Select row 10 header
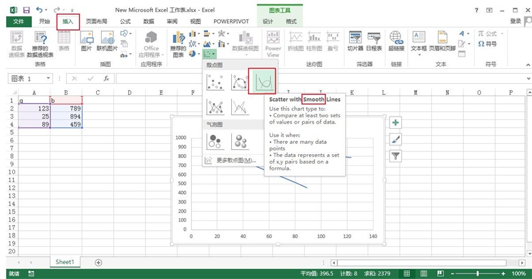This screenshot has height=279, width=532. (12, 172)
